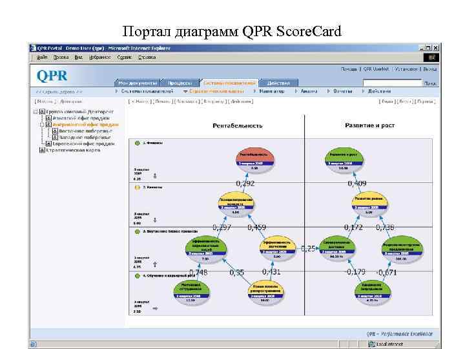
Task: Expand the Отчеты submenu
Action: point(329,91)
